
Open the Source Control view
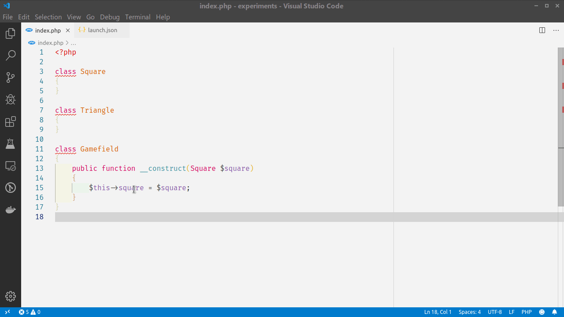(x=10, y=77)
